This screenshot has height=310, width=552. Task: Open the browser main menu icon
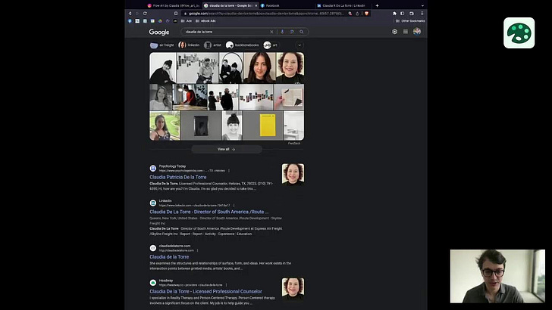(422, 14)
